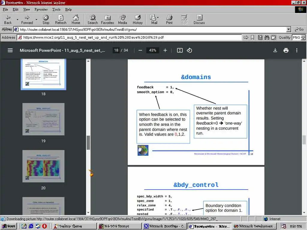Click the clipboard icon beside Quality
307x230 pixels.
tap(273, 37)
